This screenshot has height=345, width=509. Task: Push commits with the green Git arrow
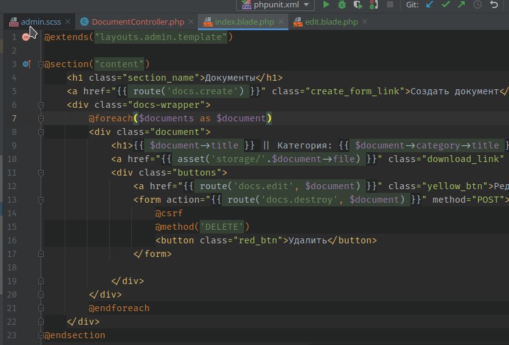(462, 5)
